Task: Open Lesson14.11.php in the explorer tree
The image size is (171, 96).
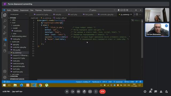Action: coord(19,58)
